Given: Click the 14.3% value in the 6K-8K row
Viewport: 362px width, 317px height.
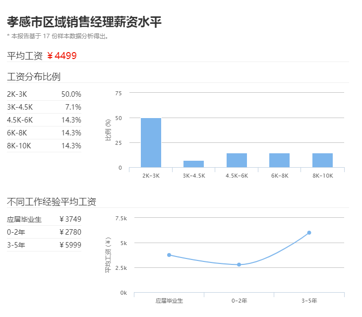Looking at the screenshot, I should [71, 133].
